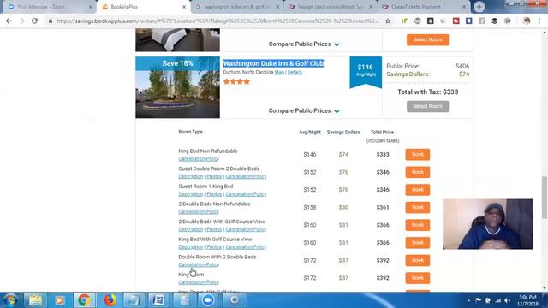The width and height of the screenshot is (548, 308).
Task: Open the Windows Start menu
Action: [10, 300]
